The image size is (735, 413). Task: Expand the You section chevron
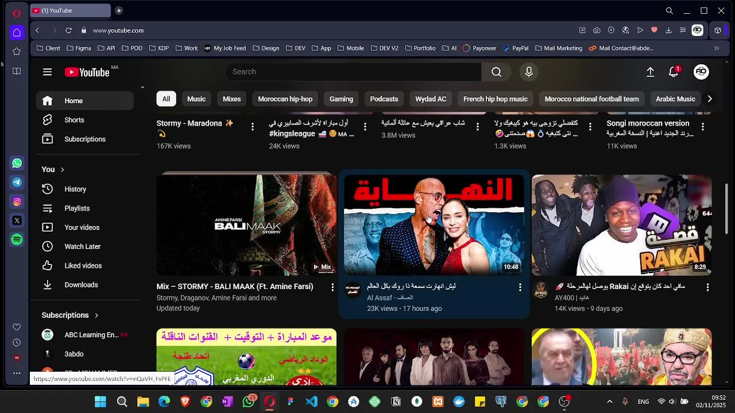click(x=62, y=170)
